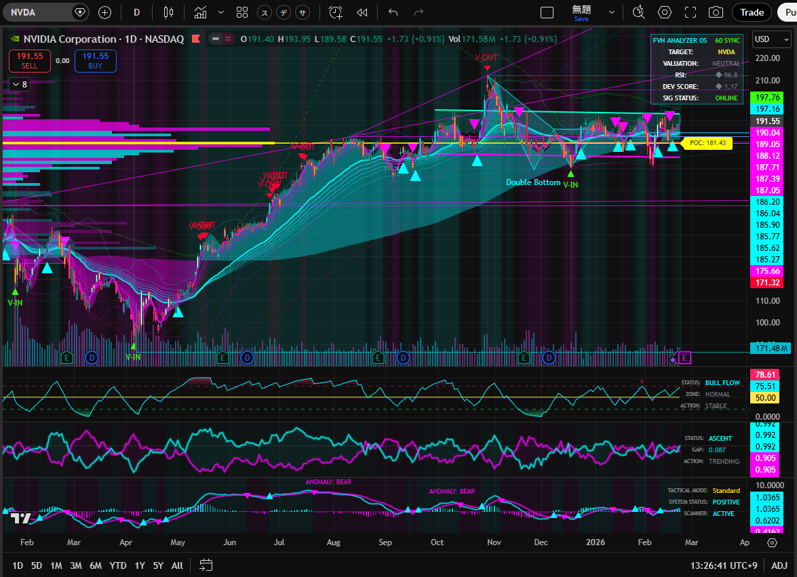
Task: Click the 13:26:41 UTC+9 timezone
Action: (x=724, y=565)
